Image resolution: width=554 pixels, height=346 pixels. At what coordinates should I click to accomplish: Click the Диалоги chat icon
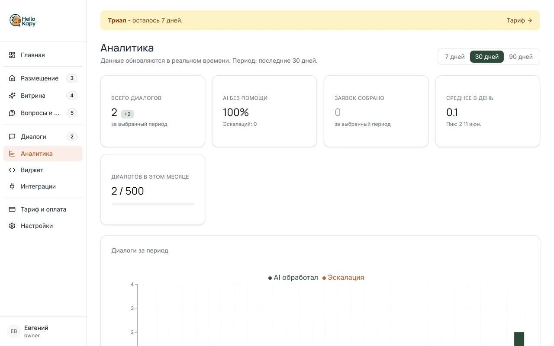point(12,137)
